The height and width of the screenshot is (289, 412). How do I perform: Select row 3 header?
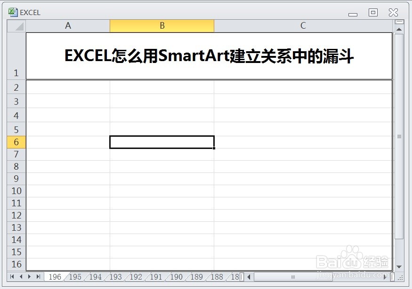pos(16,101)
